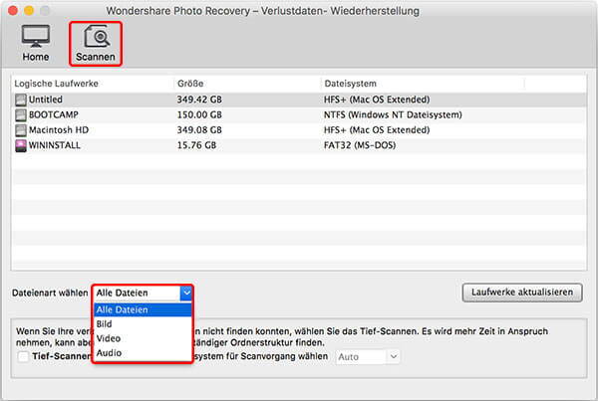Collapse the Alle Dateien file type dropdown
This screenshot has width=598, height=401.
click(x=186, y=293)
